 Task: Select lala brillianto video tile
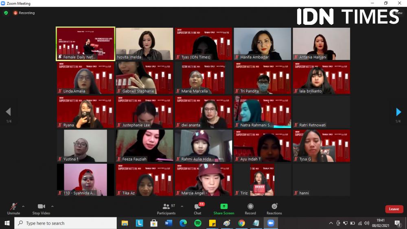coord(322,78)
